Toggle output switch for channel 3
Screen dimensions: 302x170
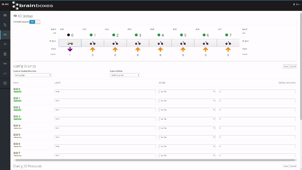[x=138, y=43]
